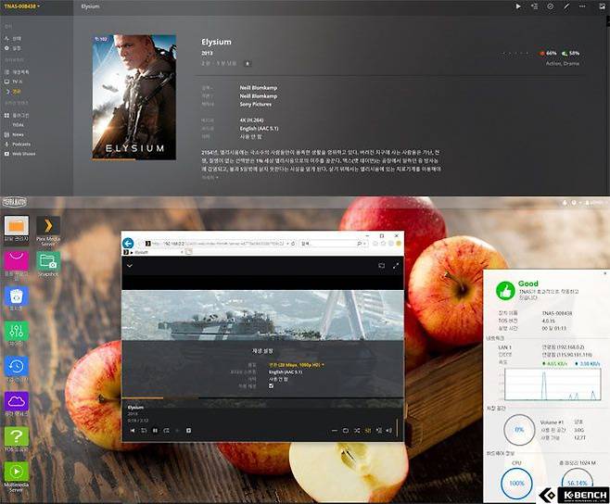Launch the Multimedia Server app

(x=16, y=472)
